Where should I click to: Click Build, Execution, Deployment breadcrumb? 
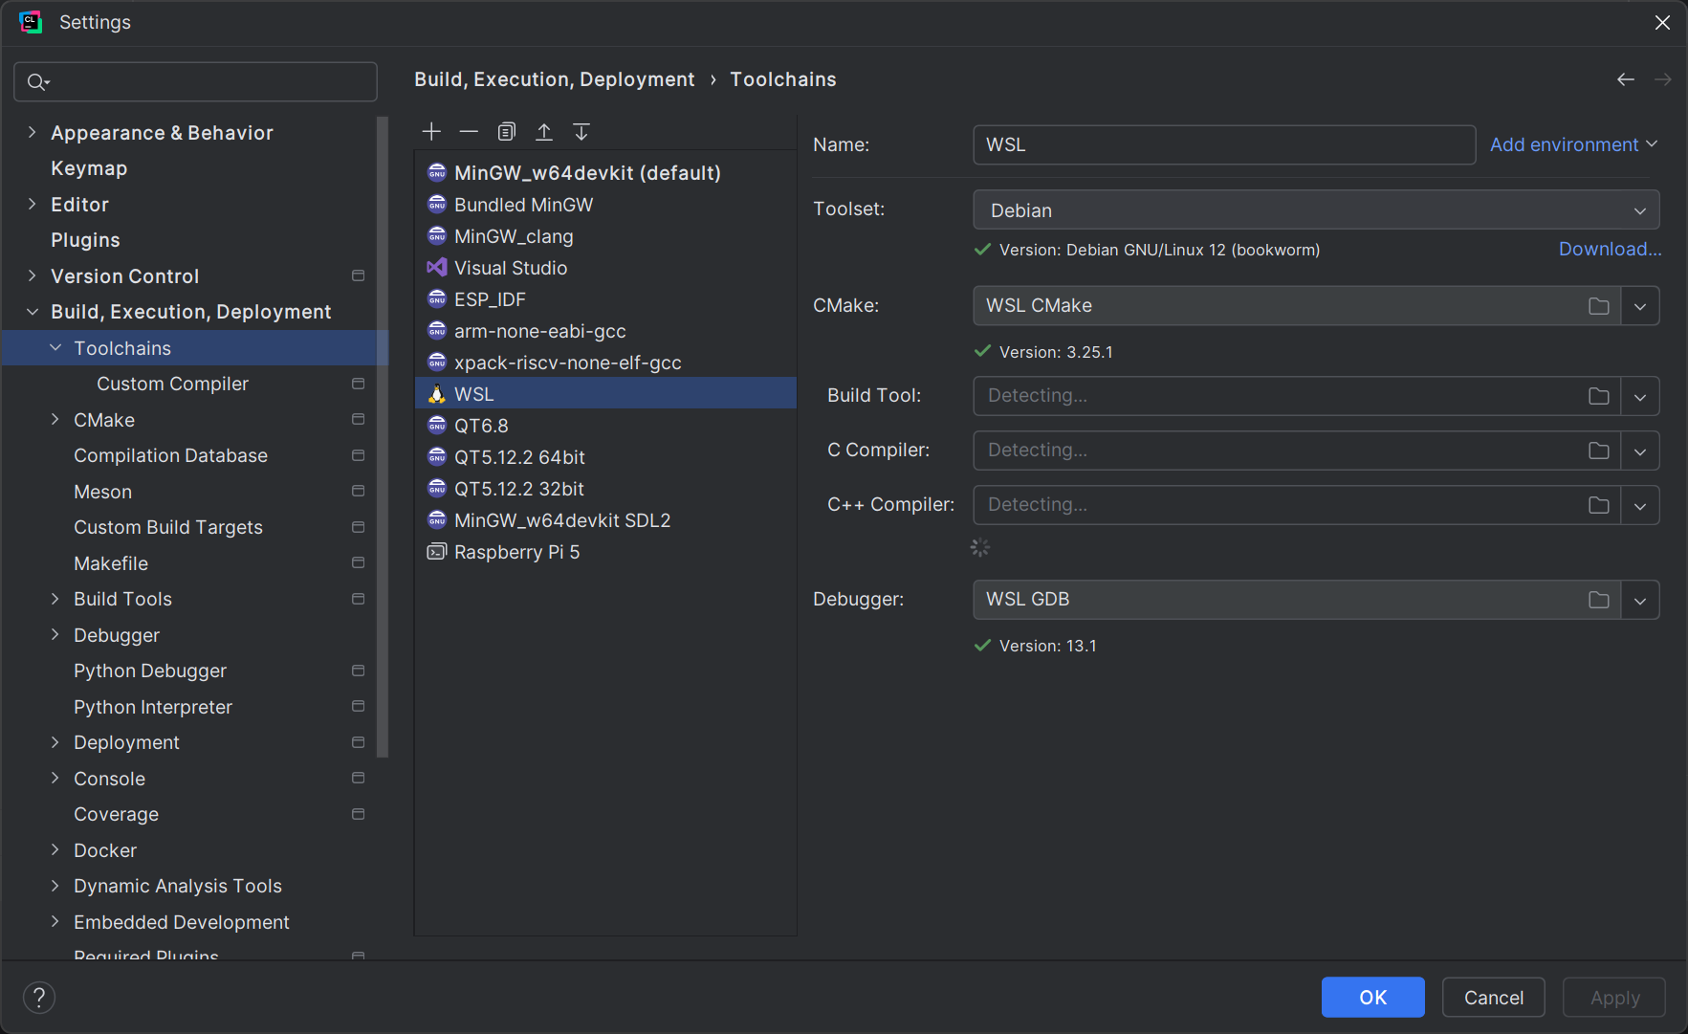tap(555, 79)
